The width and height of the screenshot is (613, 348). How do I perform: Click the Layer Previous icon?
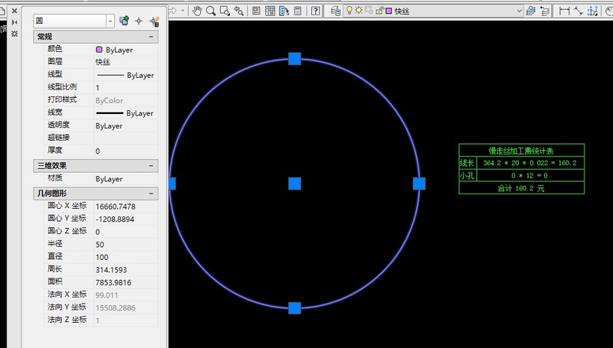pos(545,11)
